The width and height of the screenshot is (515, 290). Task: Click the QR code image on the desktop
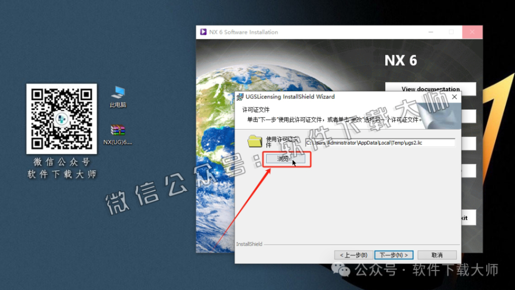pos(61,119)
